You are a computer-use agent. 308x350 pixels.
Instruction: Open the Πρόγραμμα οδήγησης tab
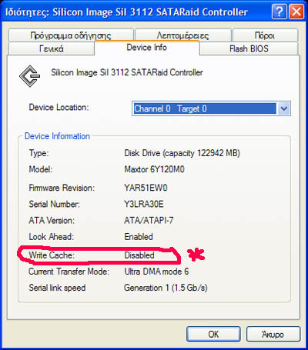tap(71, 35)
